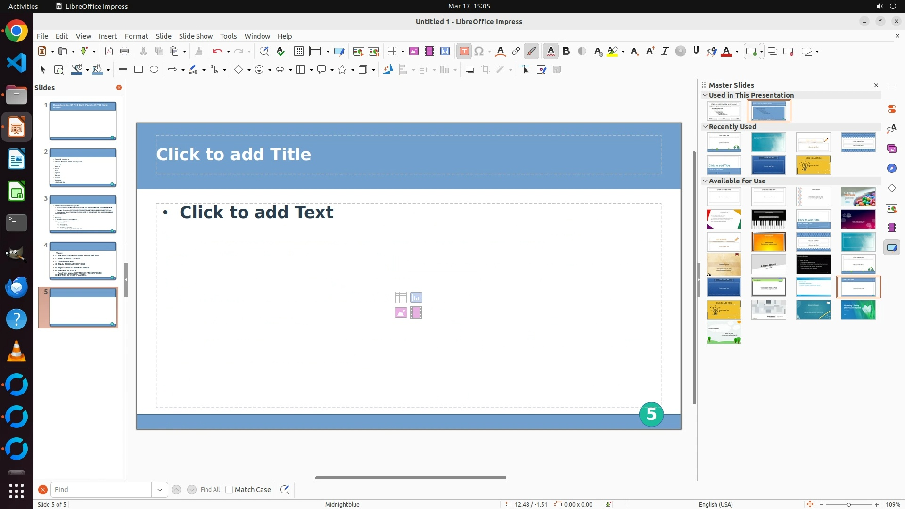Image resolution: width=905 pixels, height=509 pixels.
Task: Select slide 3 thumbnail in Slides panel
Action: pyautogui.click(x=83, y=214)
